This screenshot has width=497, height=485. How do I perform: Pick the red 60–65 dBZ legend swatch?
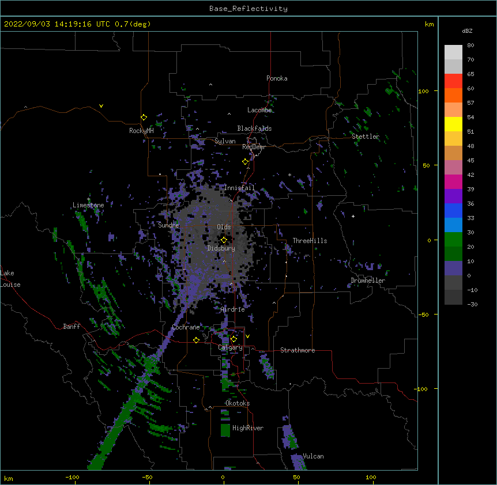tap(453, 81)
